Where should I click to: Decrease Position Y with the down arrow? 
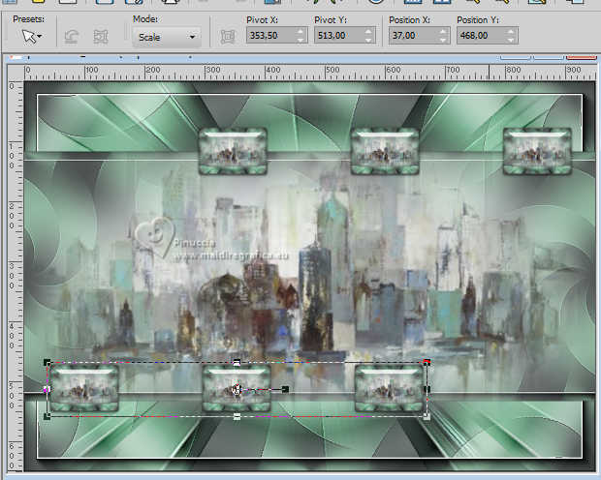pyautogui.click(x=511, y=40)
